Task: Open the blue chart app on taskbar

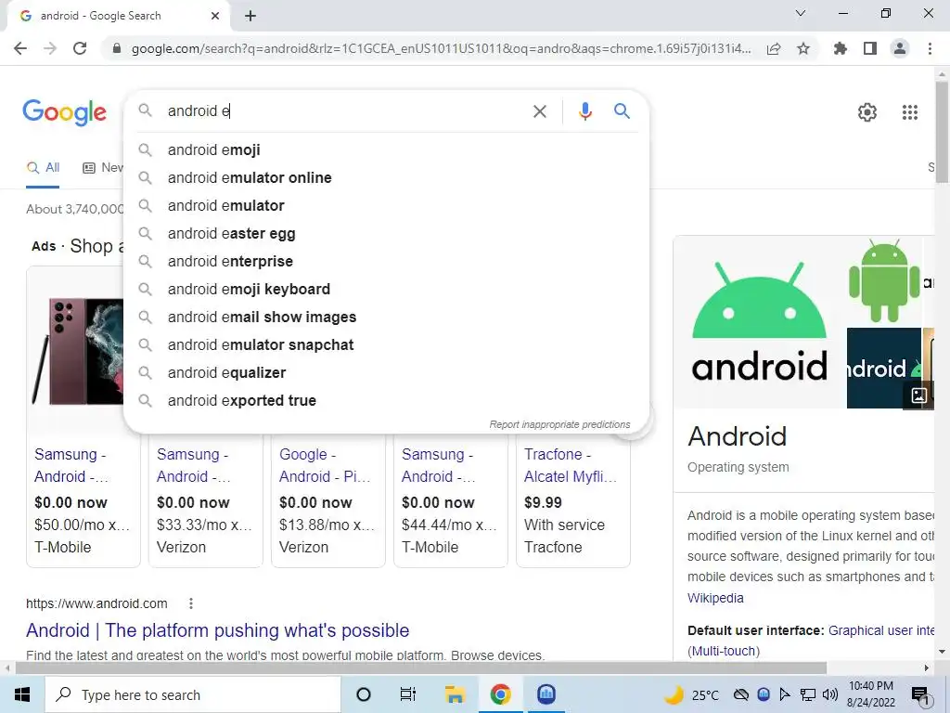Action: (546, 694)
